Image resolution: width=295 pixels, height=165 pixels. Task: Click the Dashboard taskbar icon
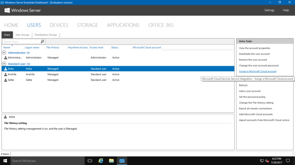point(122,161)
